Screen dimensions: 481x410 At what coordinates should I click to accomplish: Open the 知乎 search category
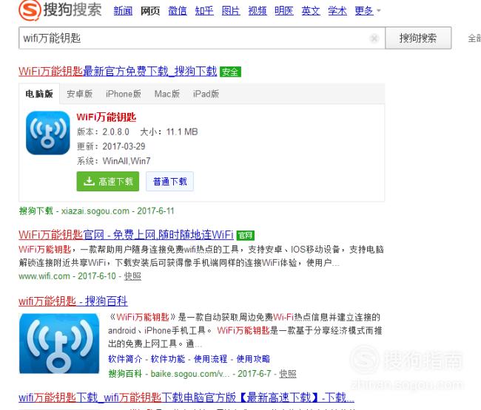(x=204, y=11)
